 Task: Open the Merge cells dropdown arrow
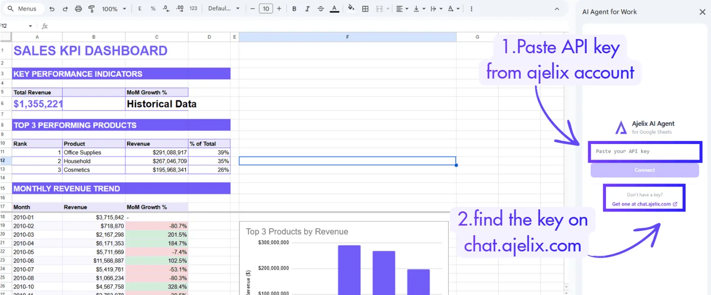(388, 9)
